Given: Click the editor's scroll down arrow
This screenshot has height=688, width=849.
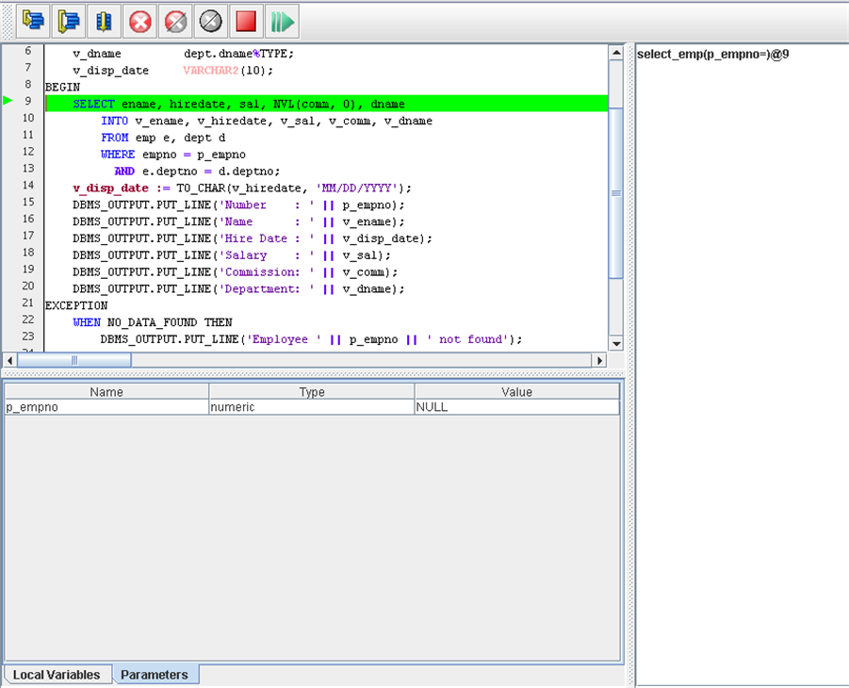Looking at the screenshot, I should (616, 344).
